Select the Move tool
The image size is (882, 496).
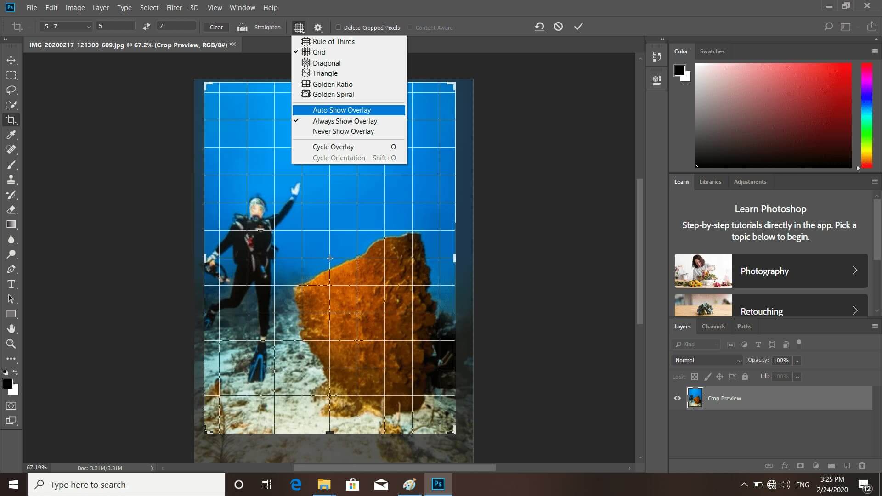tap(11, 60)
